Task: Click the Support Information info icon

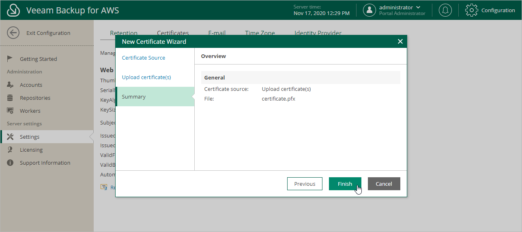Action: pyautogui.click(x=11, y=163)
